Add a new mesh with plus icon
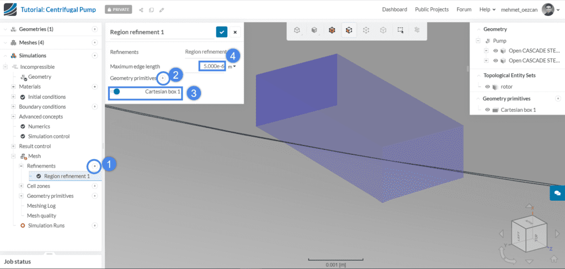 [95, 42]
